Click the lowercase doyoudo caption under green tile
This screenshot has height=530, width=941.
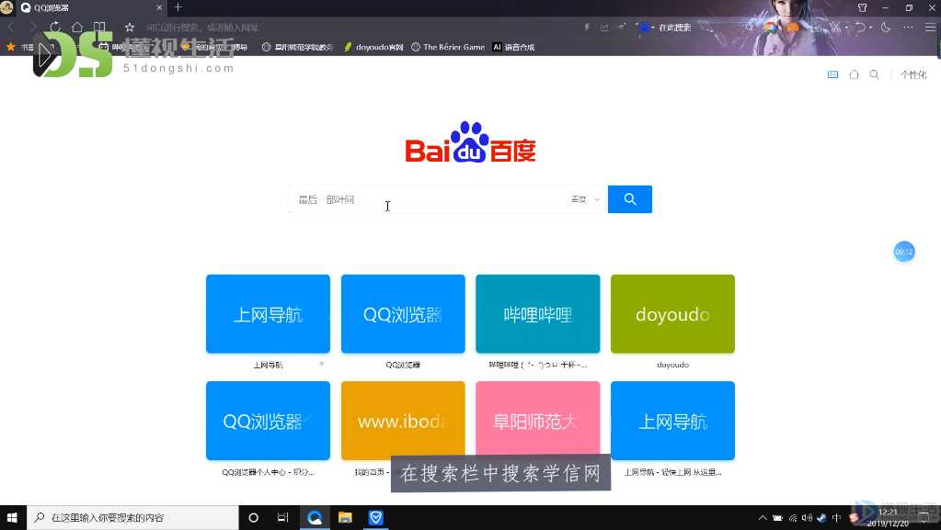coord(672,365)
